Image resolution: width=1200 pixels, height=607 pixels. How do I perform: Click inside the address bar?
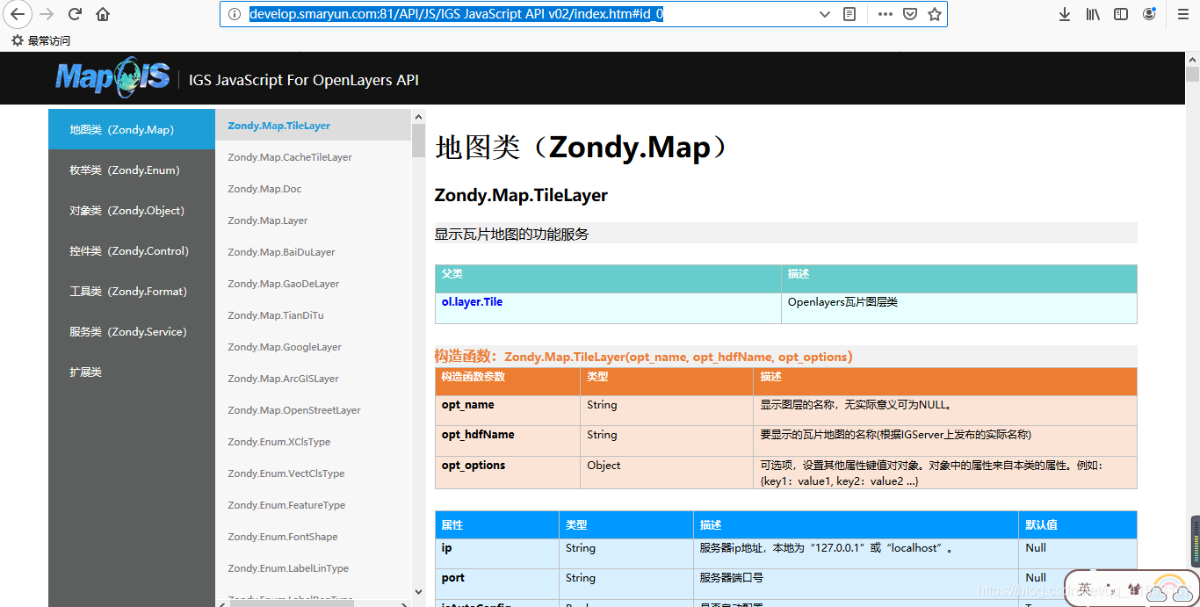pos(527,14)
